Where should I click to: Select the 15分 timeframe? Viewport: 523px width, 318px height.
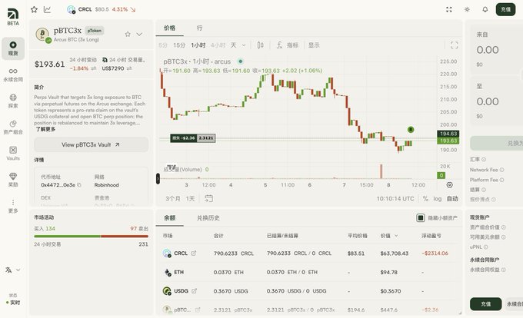click(x=178, y=45)
